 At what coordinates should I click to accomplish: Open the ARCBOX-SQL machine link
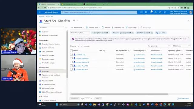(81, 54)
